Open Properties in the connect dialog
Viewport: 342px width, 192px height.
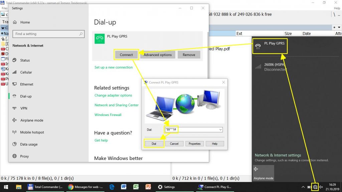(194, 144)
